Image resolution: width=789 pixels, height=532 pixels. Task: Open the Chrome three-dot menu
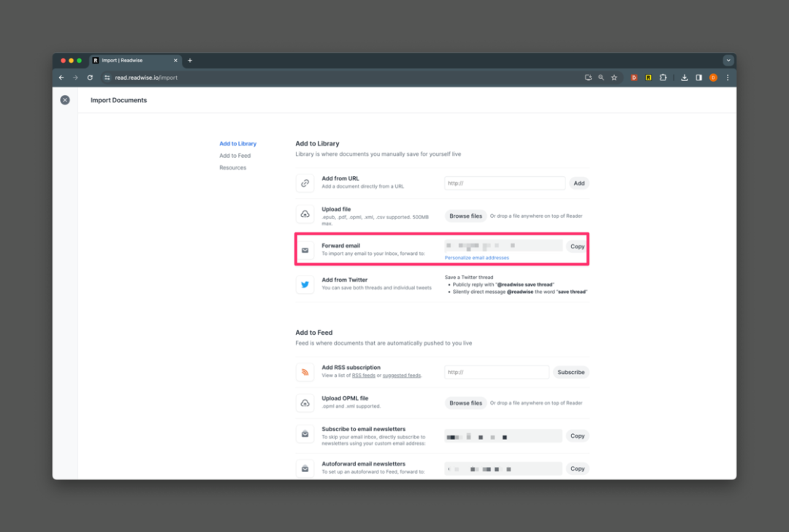click(x=728, y=77)
